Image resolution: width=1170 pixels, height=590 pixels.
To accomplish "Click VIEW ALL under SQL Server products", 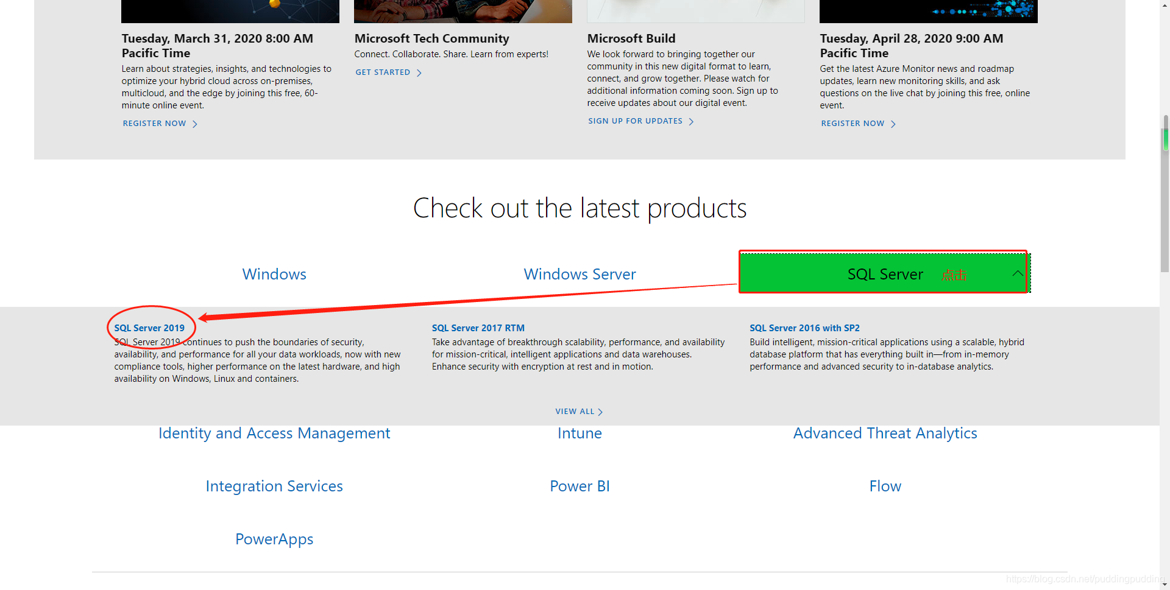I will pyautogui.click(x=575, y=412).
